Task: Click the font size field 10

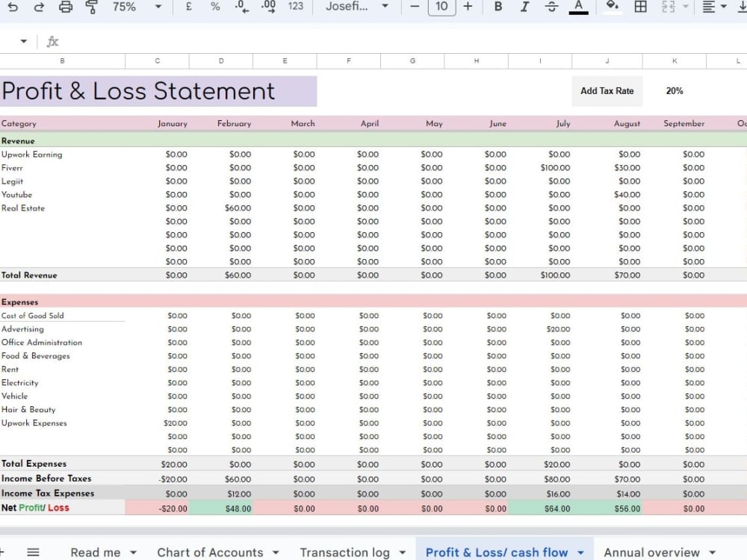Action: (x=441, y=7)
